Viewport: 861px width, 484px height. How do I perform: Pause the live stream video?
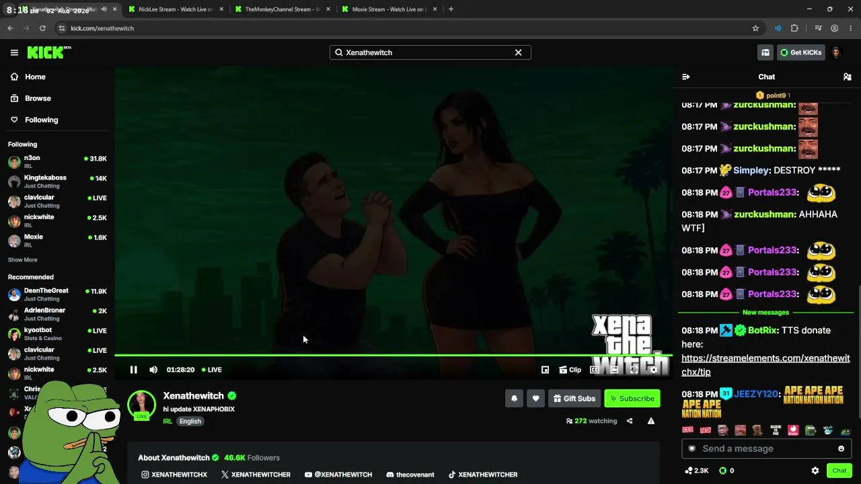pyautogui.click(x=133, y=370)
